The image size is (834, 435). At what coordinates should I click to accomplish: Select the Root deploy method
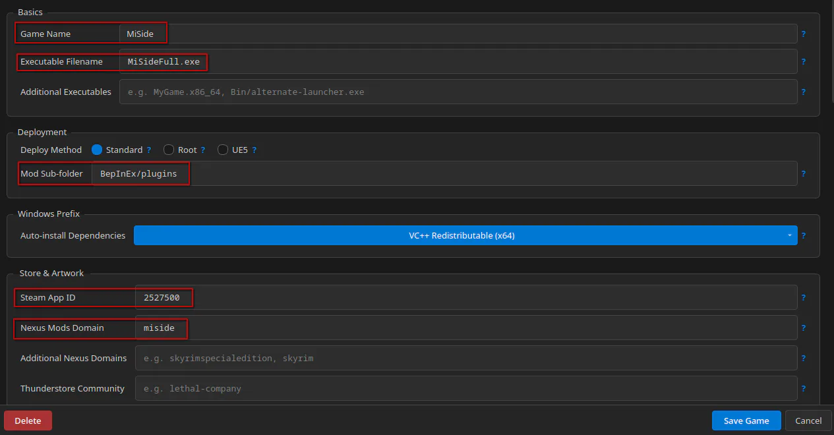pyautogui.click(x=169, y=150)
